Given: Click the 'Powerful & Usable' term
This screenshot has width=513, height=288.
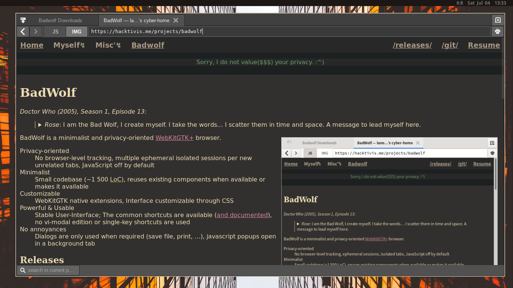Looking at the screenshot, I should tap(47, 208).
